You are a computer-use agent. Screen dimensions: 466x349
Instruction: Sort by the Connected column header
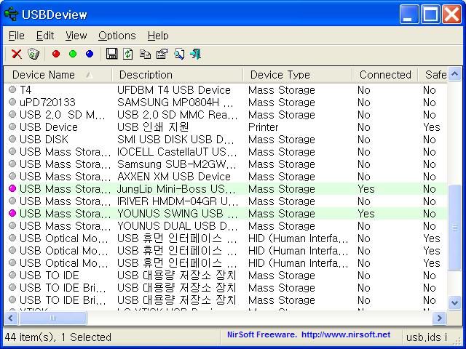click(384, 74)
